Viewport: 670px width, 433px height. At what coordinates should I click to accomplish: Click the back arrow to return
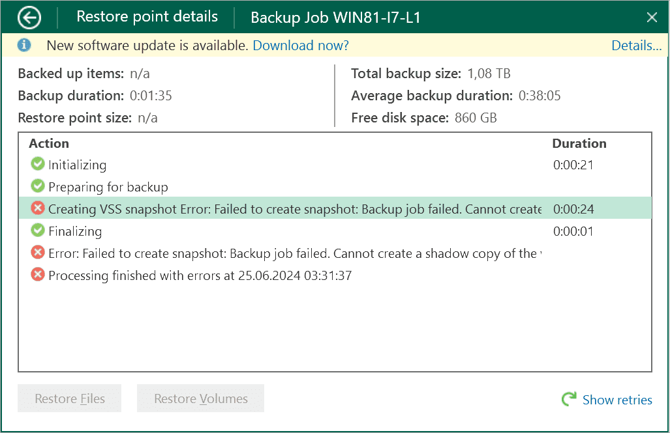tap(28, 17)
